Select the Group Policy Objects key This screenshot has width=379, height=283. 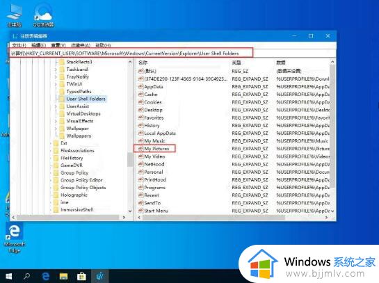click(x=83, y=188)
